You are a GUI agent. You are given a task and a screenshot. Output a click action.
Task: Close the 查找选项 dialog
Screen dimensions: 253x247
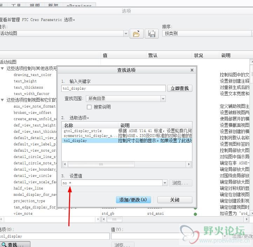coord(192,70)
